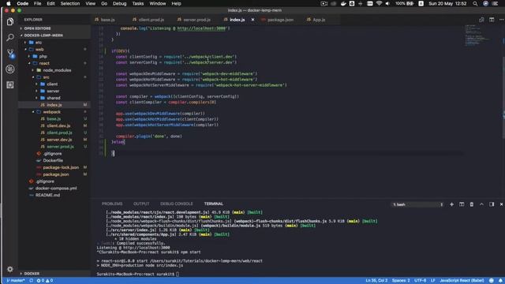
Task: Click UTF-8 encoding in status bar
Action: click(x=421, y=281)
